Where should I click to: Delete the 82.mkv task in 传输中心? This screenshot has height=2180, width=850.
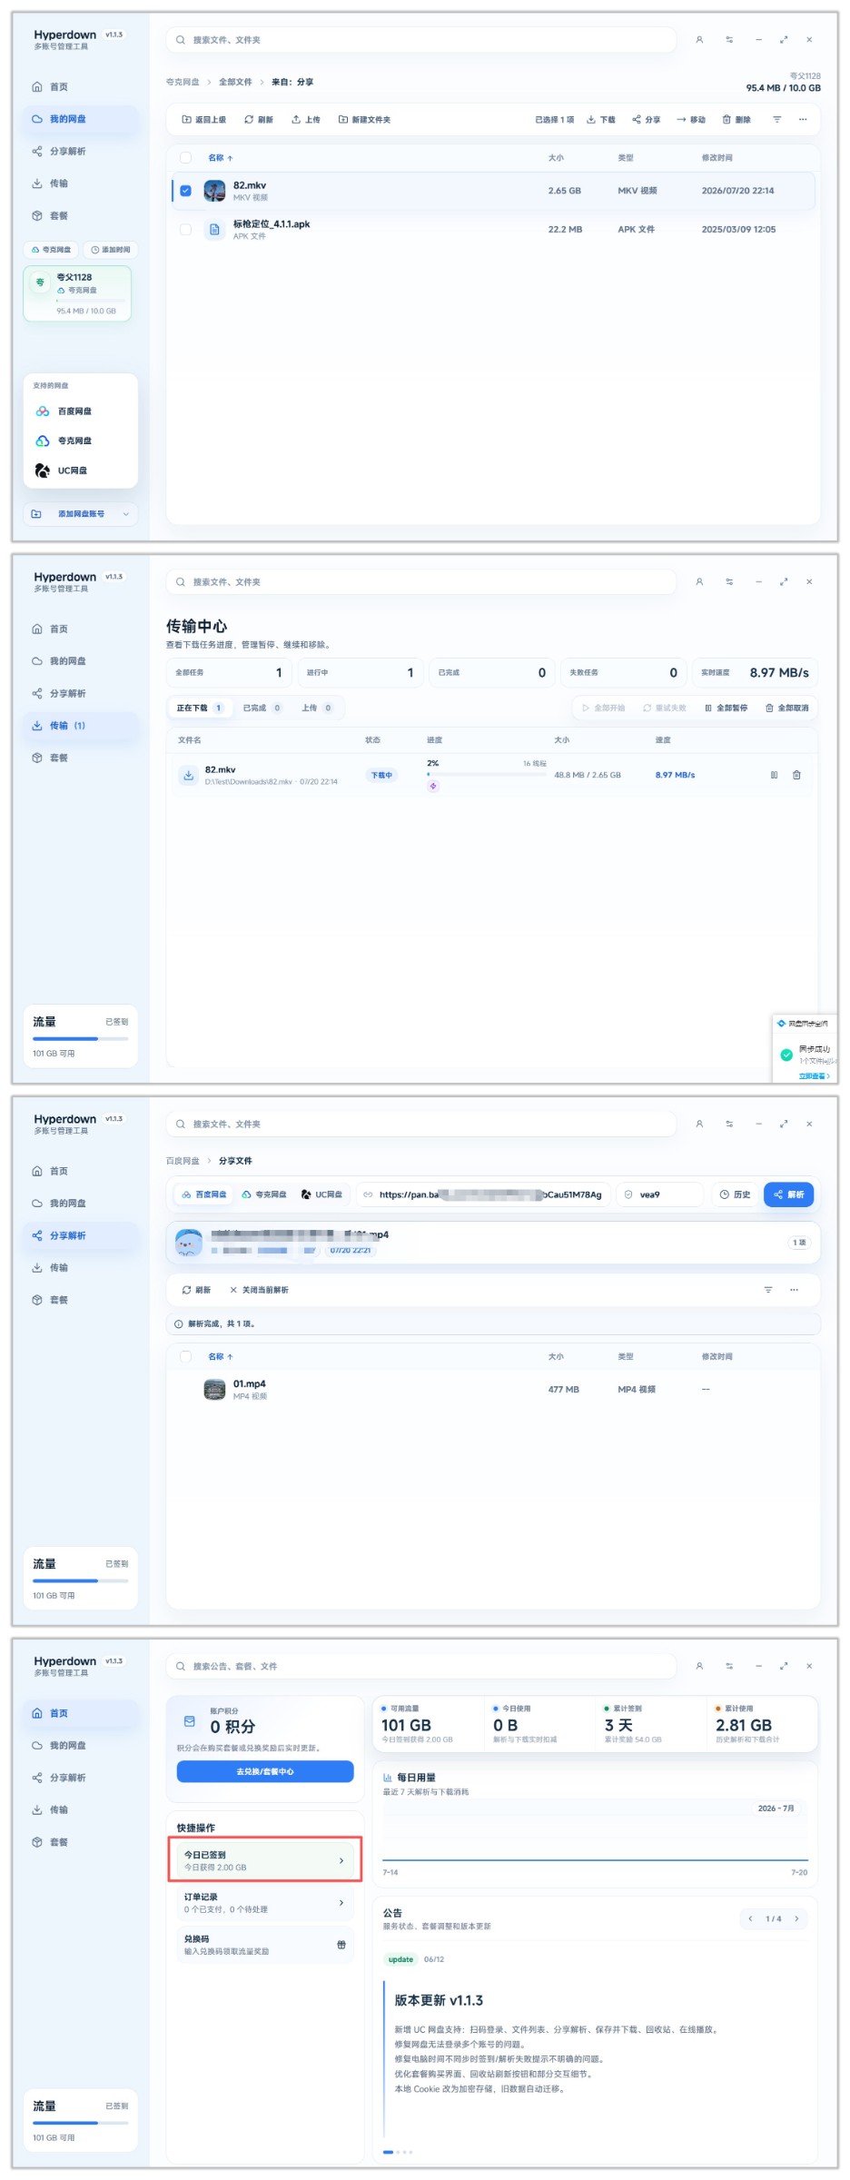pyautogui.click(x=796, y=775)
